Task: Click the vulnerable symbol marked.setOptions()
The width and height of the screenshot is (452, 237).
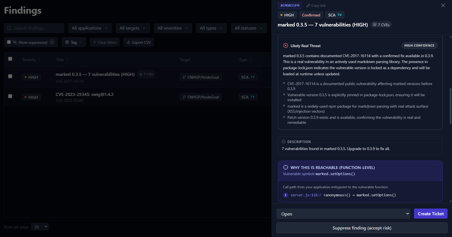Action: 335,174
